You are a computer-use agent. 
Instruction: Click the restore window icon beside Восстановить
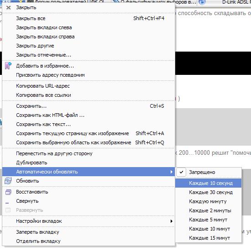8,192
